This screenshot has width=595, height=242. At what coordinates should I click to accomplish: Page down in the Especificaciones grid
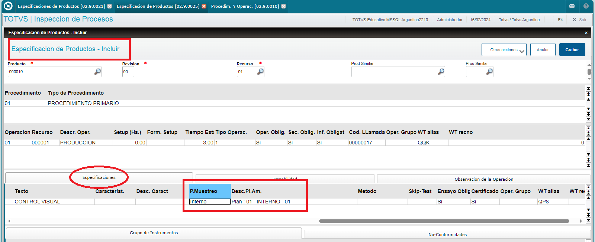point(588,215)
